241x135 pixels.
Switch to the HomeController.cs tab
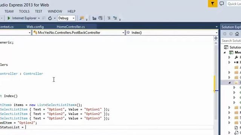[71, 27]
